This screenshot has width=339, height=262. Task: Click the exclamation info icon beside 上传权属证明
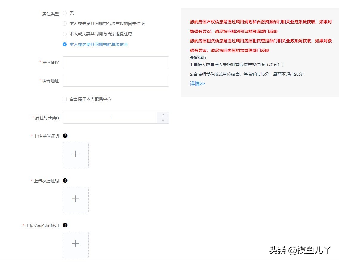[65, 180]
